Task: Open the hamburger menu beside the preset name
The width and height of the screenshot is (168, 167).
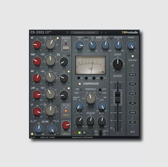Action: click(68, 32)
